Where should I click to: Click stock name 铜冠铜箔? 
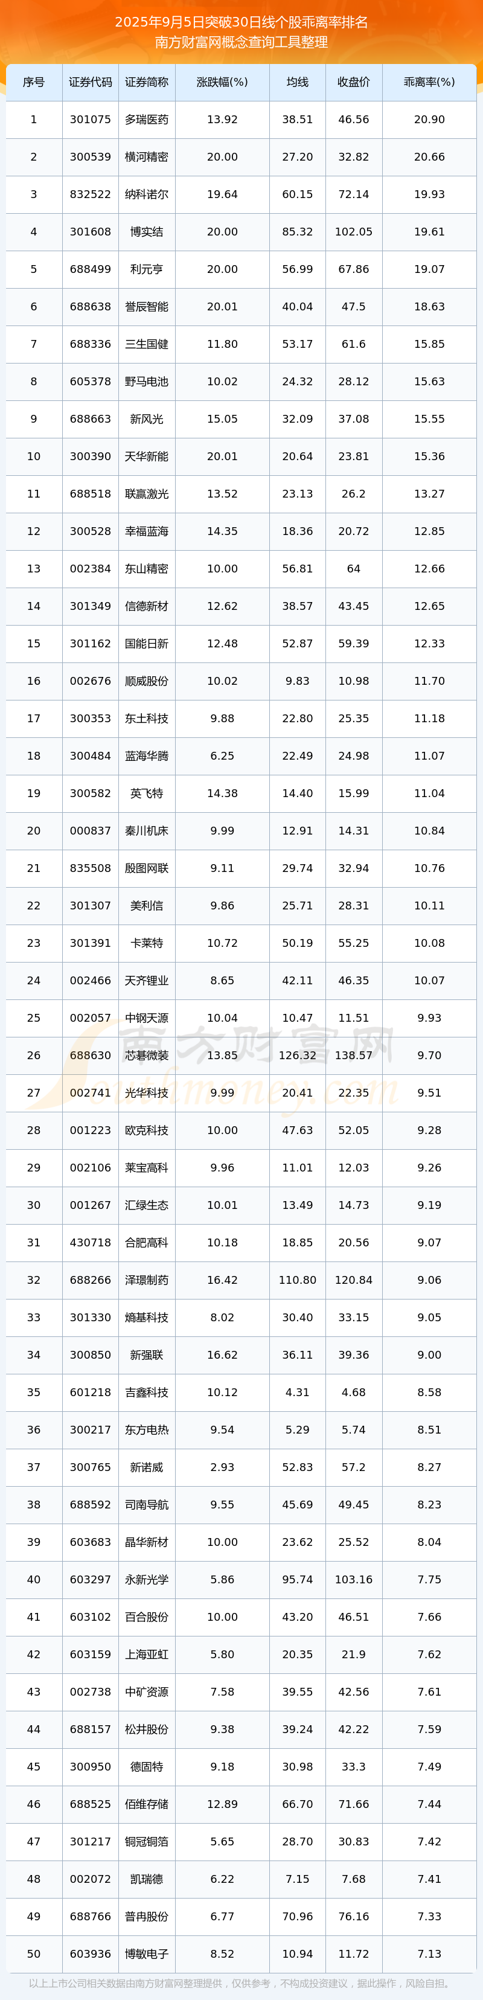click(147, 1842)
